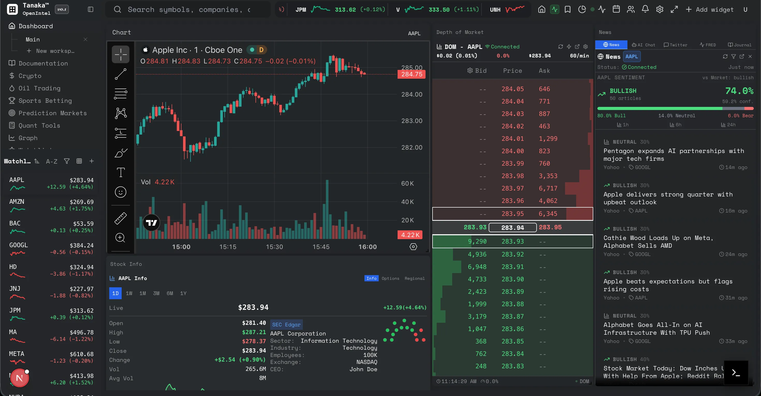Select the crosshair cursor tool in chart
The image size is (761, 396).
(121, 54)
